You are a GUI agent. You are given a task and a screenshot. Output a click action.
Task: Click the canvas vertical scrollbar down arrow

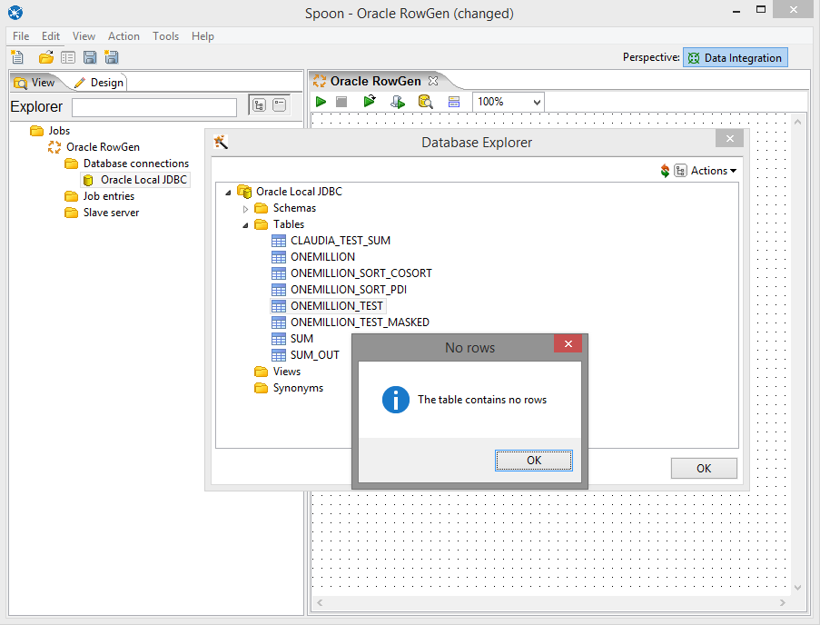point(797,588)
